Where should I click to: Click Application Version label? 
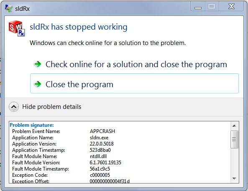click(34, 144)
